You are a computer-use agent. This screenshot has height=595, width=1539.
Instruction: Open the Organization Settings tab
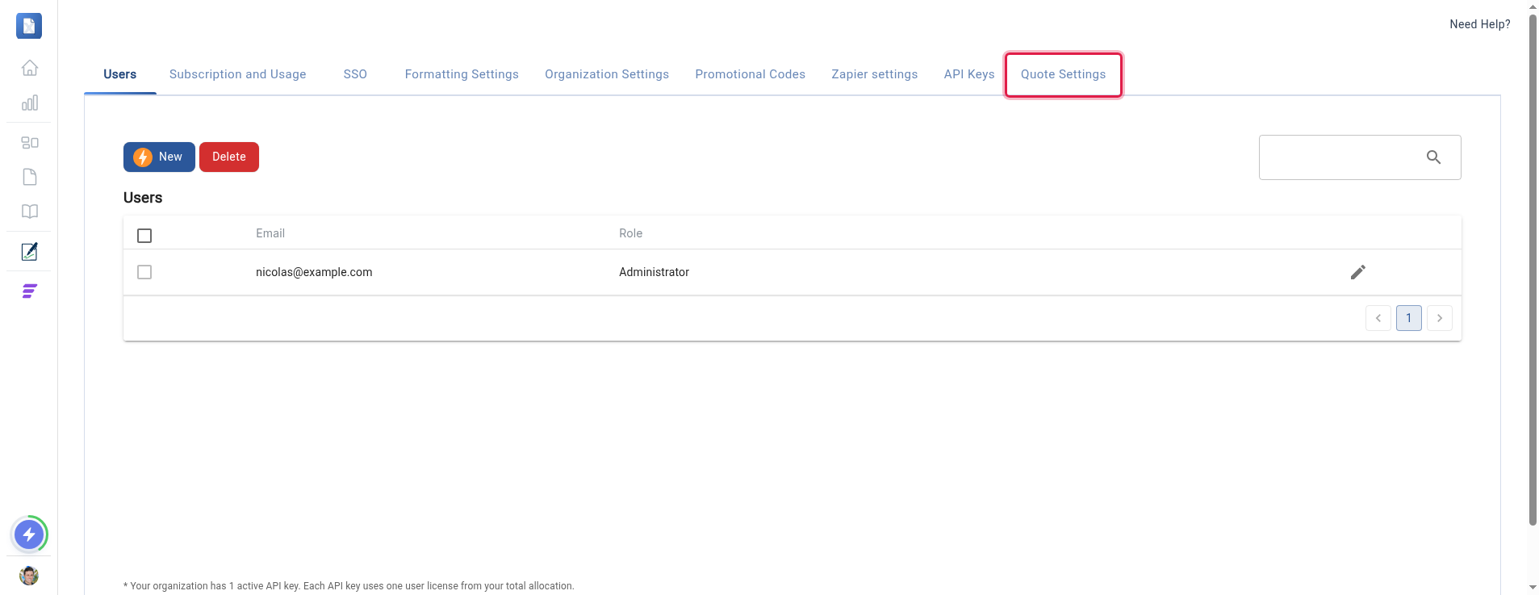point(607,74)
